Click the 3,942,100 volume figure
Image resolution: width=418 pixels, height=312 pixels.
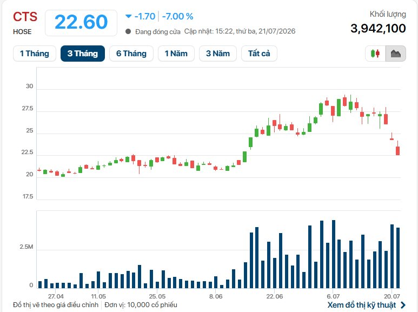tap(378, 28)
